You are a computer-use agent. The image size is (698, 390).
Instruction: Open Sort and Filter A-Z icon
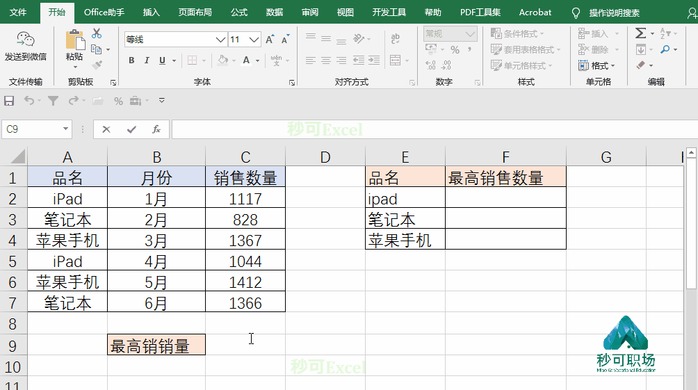[665, 33]
